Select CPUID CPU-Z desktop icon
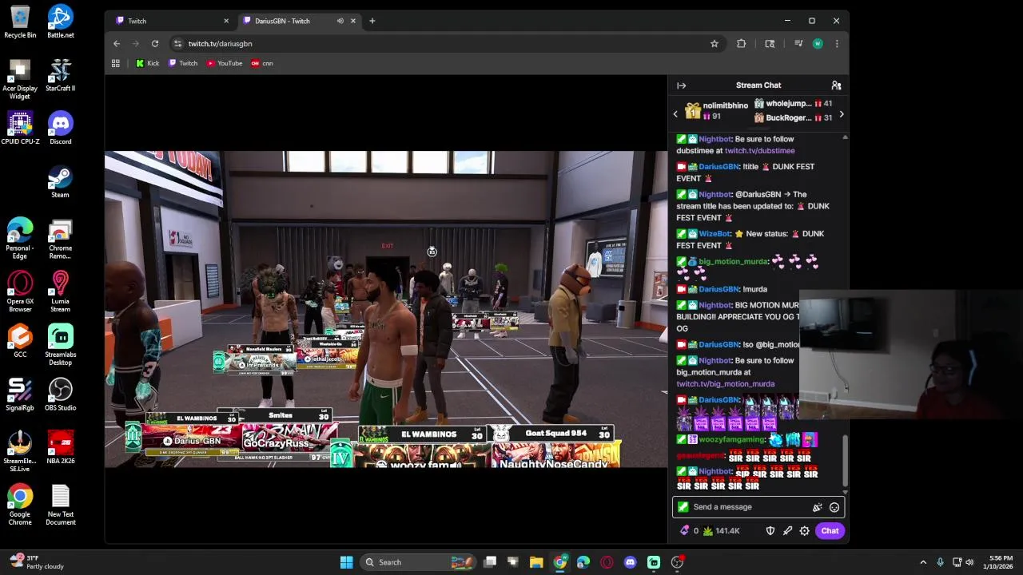This screenshot has width=1023, height=575. 20,129
